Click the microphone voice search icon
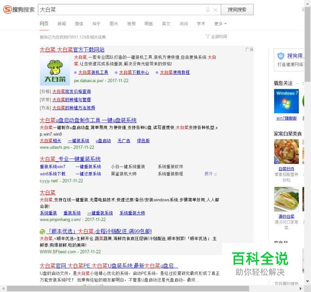 click(208, 10)
